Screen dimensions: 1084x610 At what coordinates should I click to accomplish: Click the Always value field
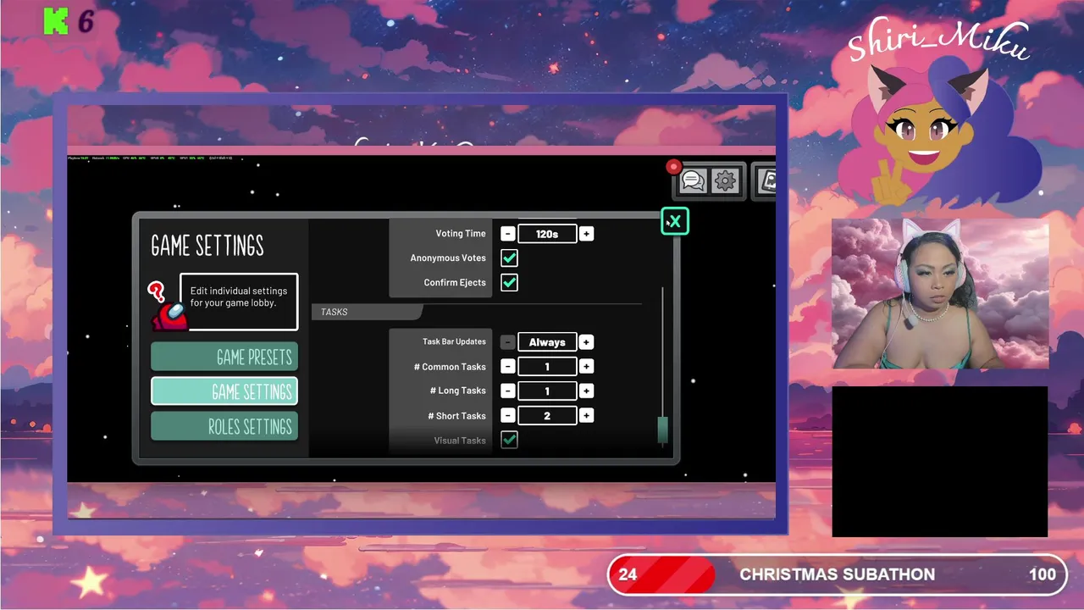coord(547,342)
